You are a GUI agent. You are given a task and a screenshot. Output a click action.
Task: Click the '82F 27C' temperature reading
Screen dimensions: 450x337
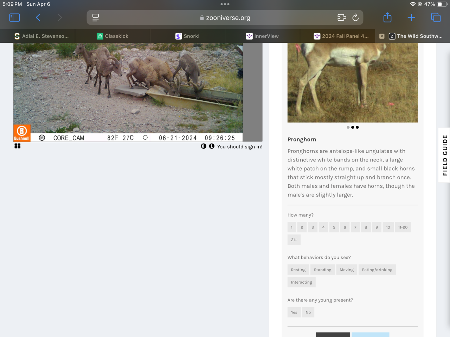tap(121, 138)
